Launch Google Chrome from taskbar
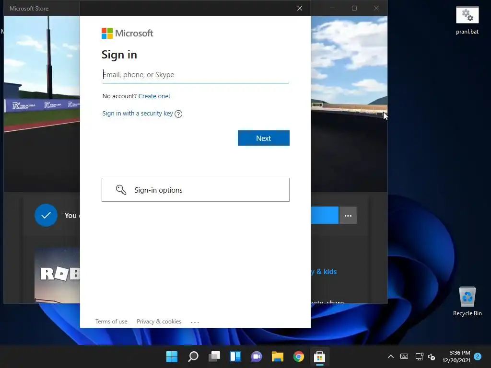Viewport: 491px width, 368px height. click(x=298, y=356)
